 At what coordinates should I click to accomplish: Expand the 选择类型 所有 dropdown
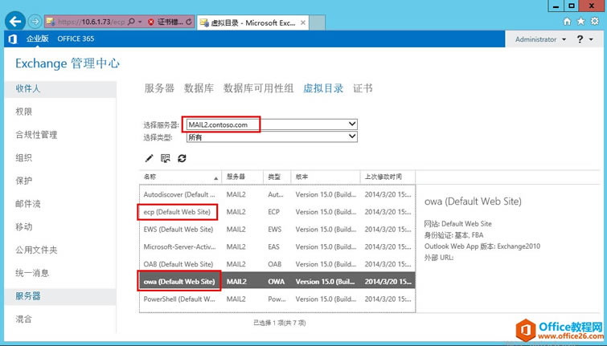click(x=352, y=136)
